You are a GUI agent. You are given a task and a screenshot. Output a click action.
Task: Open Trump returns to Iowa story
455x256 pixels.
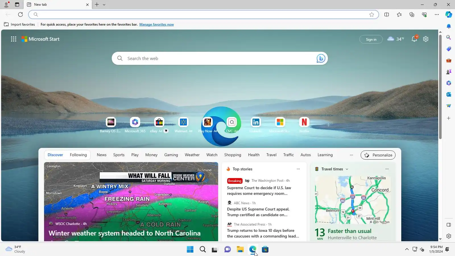pos(263,233)
